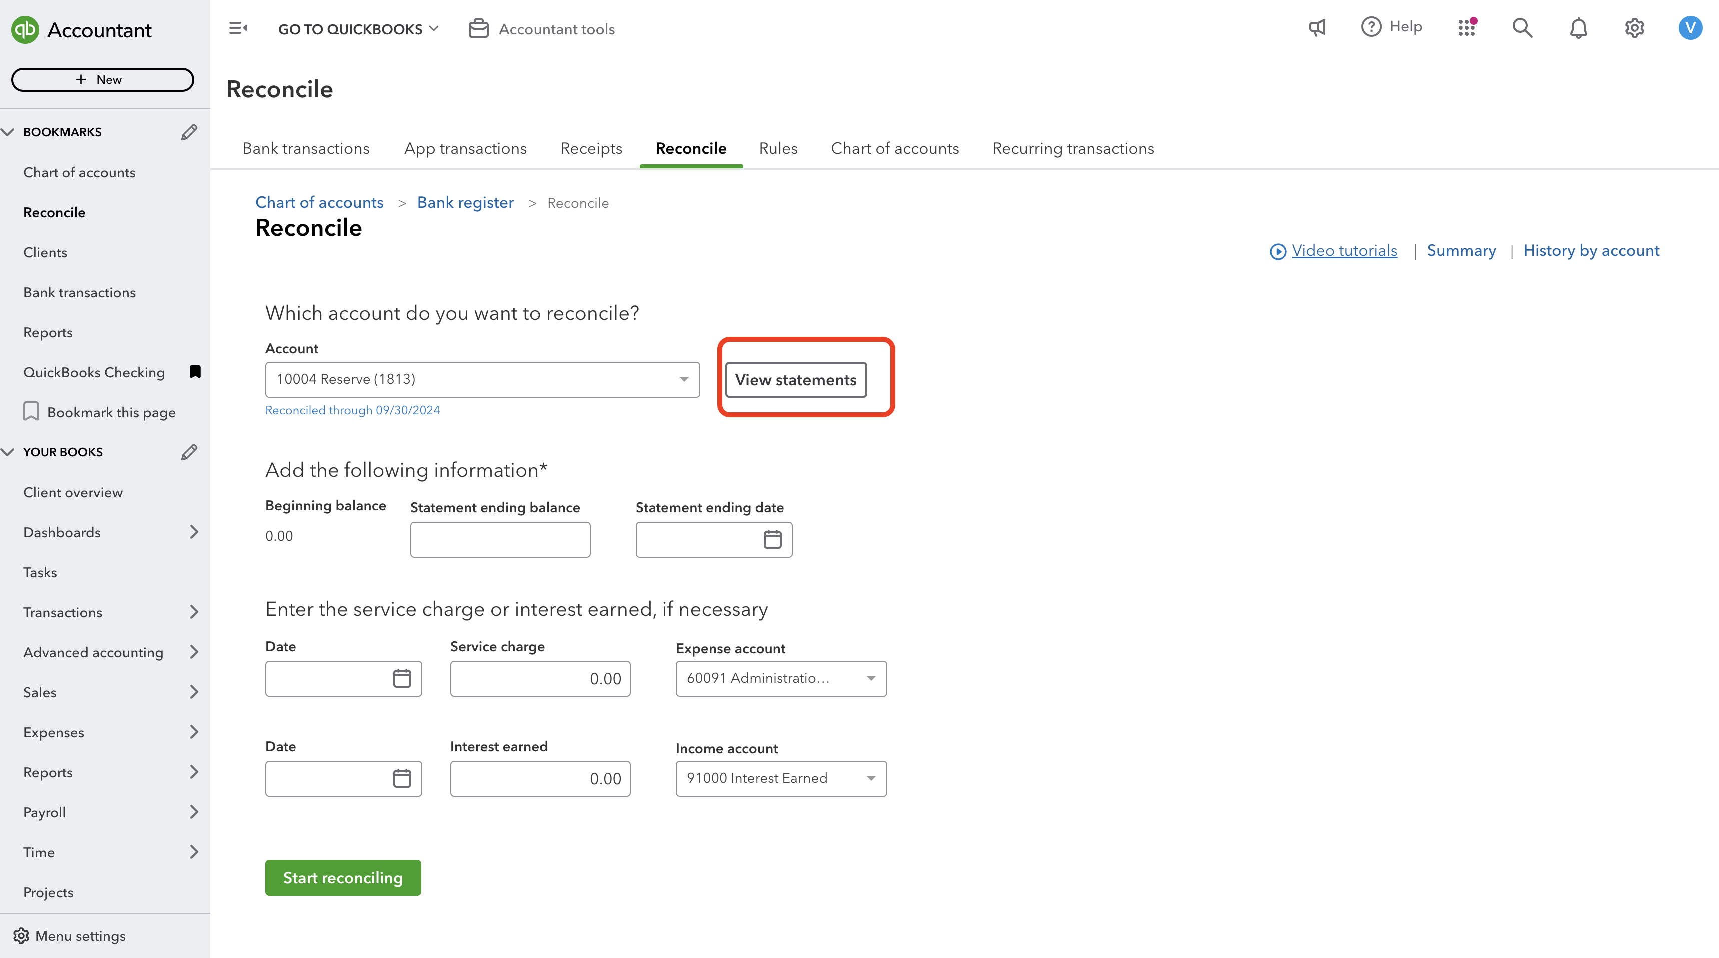This screenshot has width=1719, height=958.
Task: Open the Accountant tools briefcase icon
Action: point(478,28)
